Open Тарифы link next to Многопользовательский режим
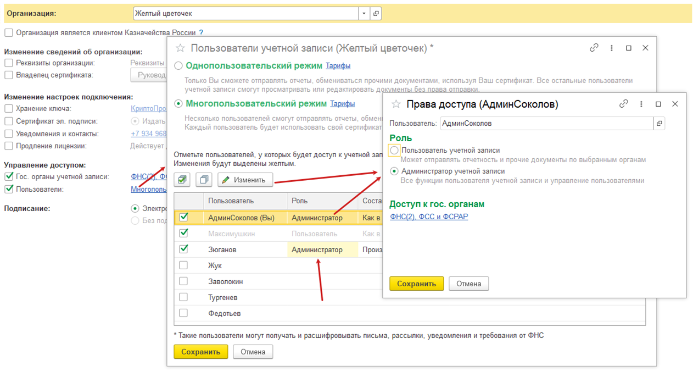This screenshot has height=372, width=693. point(342,103)
